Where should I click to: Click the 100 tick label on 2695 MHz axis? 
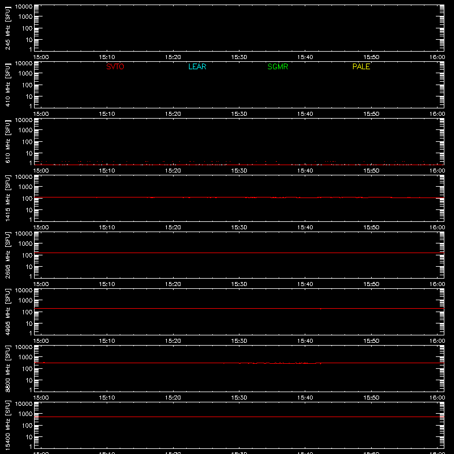point(27,255)
